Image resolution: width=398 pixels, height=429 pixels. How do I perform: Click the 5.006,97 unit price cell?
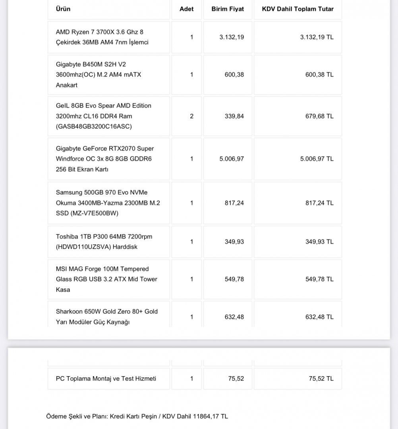click(232, 158)
